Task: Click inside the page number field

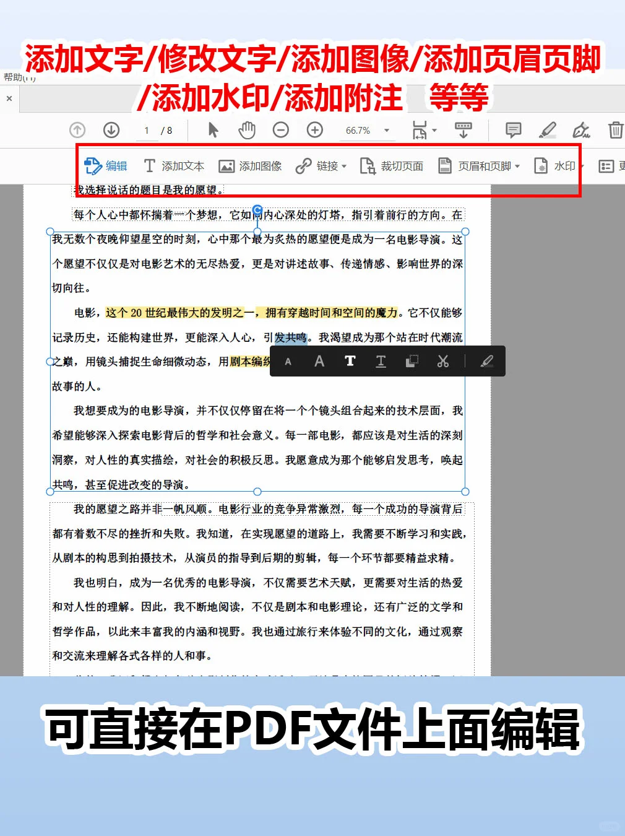Action: click(x=146, y=130)
